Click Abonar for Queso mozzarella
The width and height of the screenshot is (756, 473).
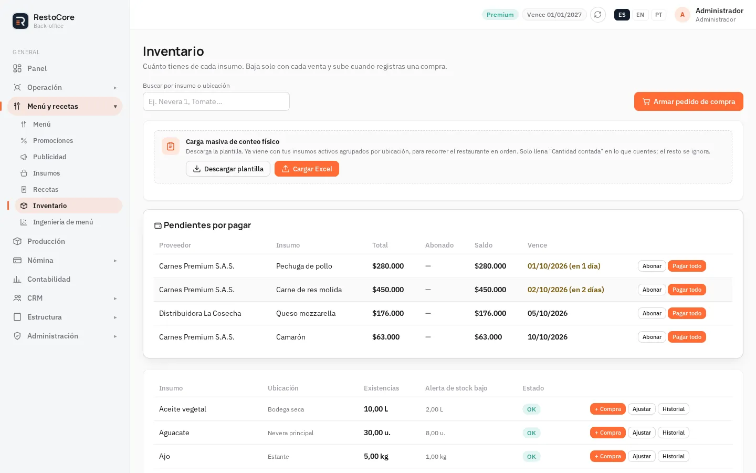coord(652,313)
